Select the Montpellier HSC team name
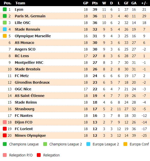 coord(29,63)
